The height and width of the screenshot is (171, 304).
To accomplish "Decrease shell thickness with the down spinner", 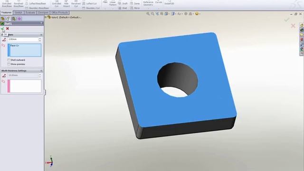I will pyautogui.click(x=40, y=40).
